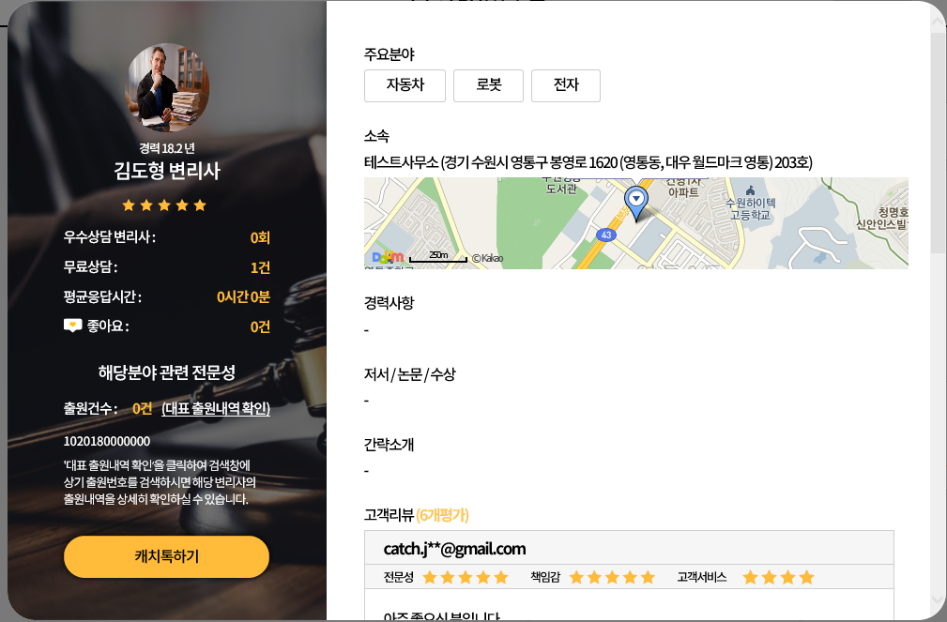Click the blue map location pin
Screen dimensions: 947x622
click(635, 204)
